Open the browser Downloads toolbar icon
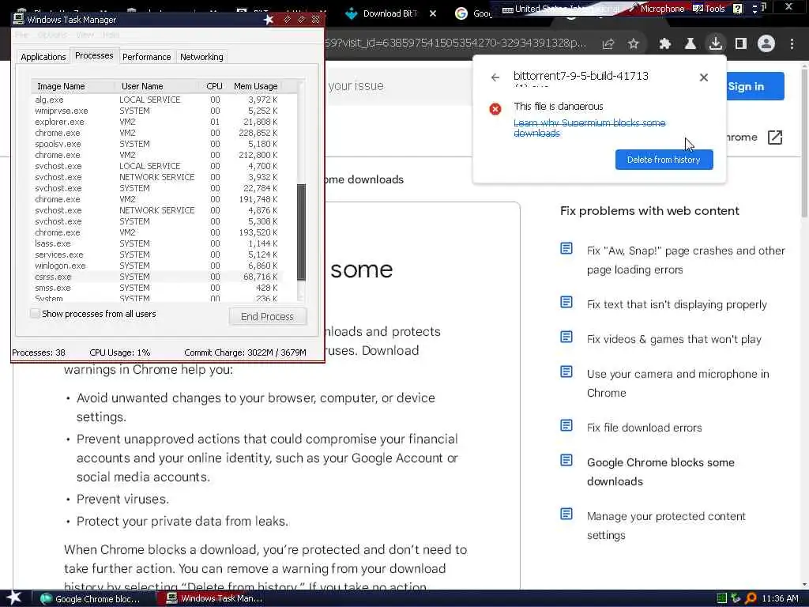 point(716,43)
